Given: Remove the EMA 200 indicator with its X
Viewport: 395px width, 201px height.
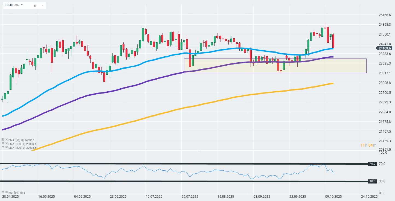Looking at the screenshot, I should click(x=6, y=147).
